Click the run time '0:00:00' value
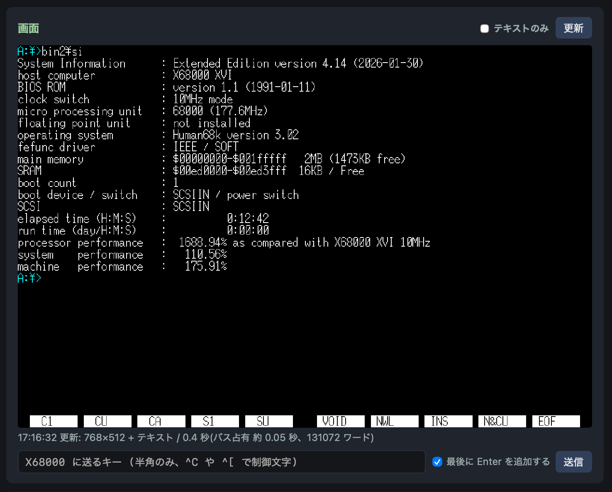This screenshot has width=612, height=492. click(x=248, y=230)
